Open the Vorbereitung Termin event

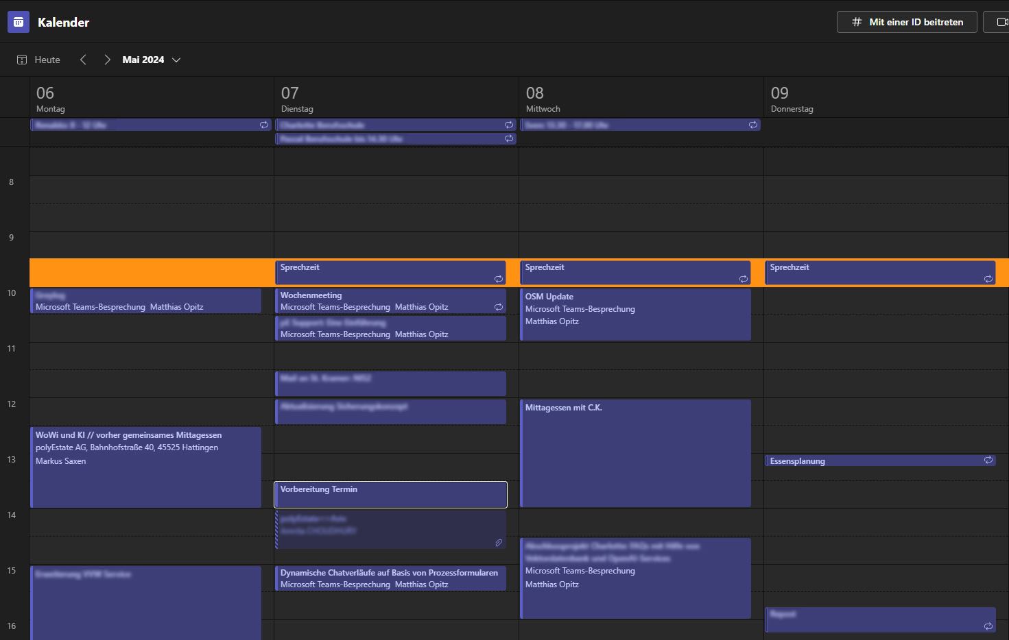coord(390,494)
